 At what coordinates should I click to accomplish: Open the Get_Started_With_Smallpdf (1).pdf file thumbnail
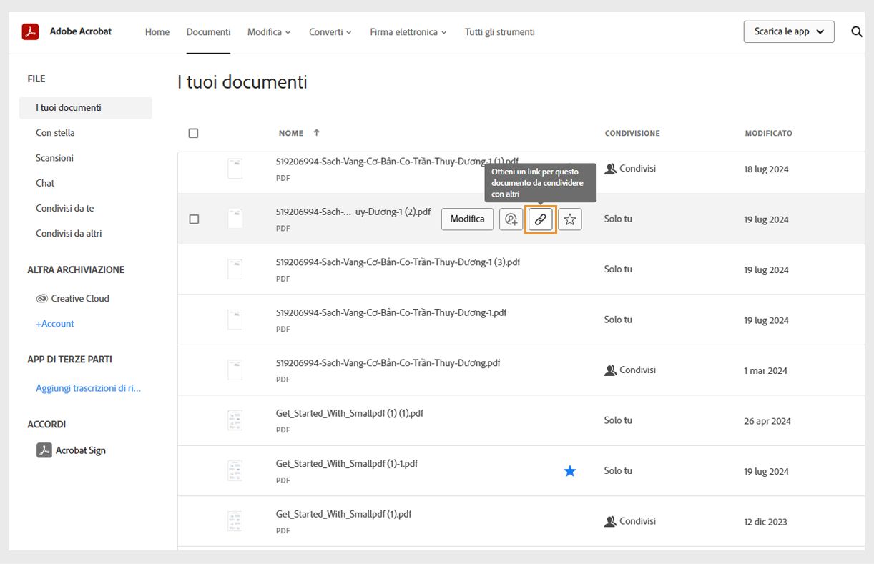(x=235, y=521)
